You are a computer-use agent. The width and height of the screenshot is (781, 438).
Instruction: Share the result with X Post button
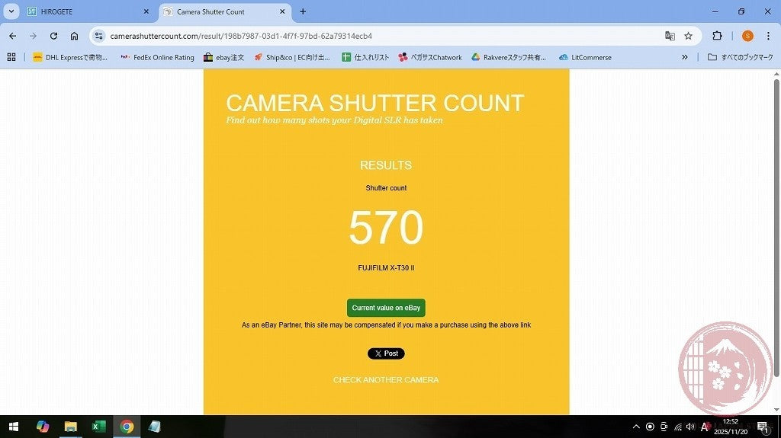tap(386, 353)
